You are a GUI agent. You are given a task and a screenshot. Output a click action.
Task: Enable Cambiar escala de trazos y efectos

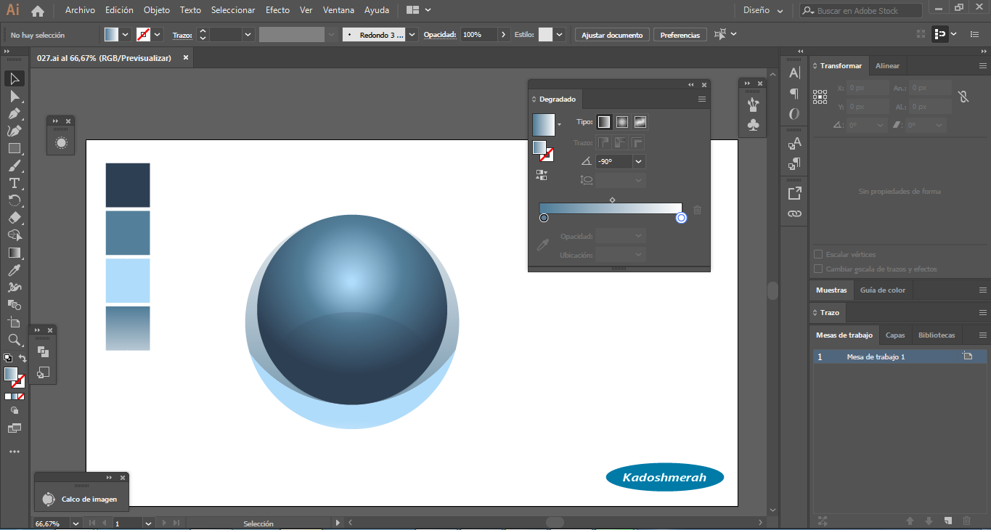(x=818, y=269)
